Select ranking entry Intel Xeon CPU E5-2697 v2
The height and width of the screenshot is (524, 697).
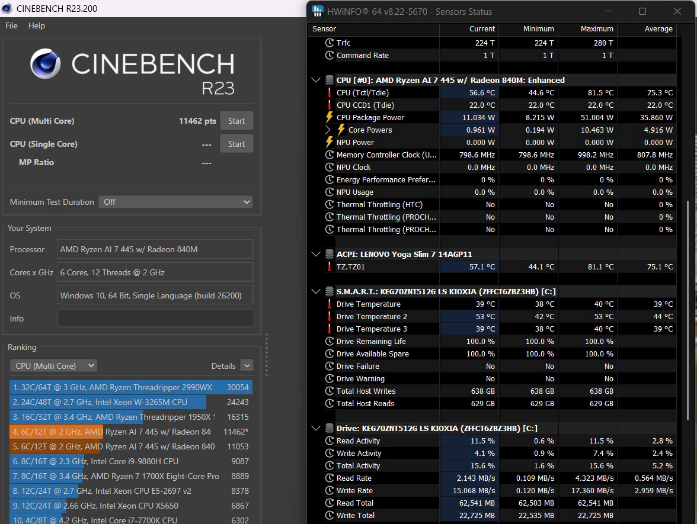130,491
